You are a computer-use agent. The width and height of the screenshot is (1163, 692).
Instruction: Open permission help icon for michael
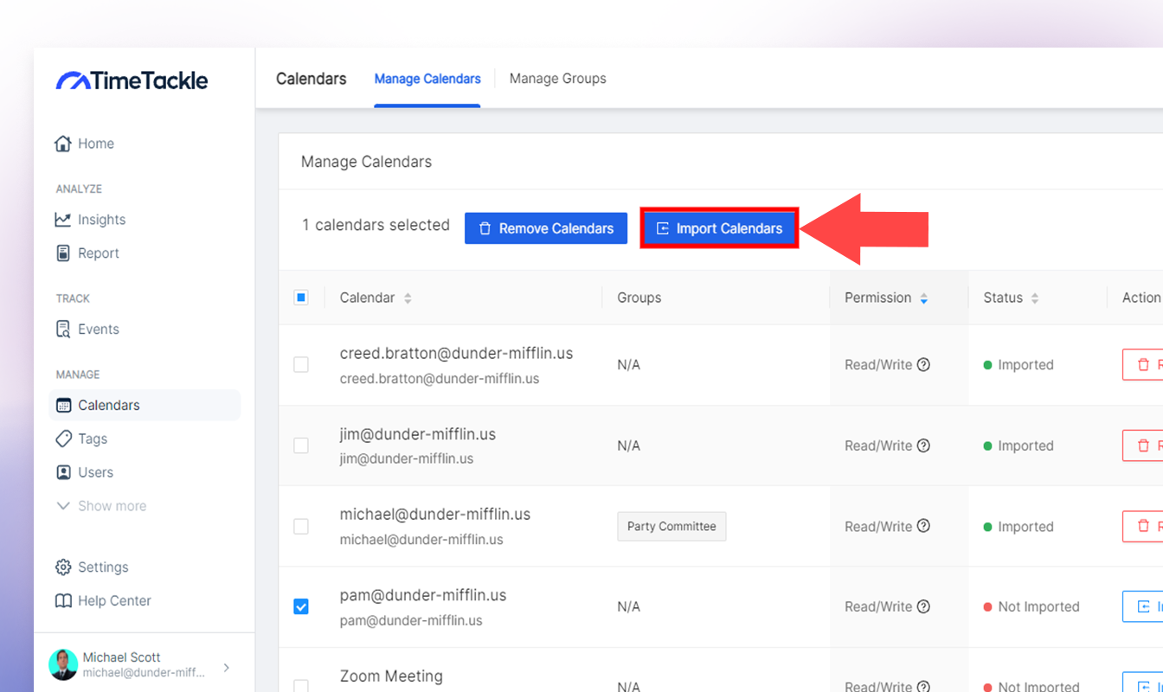pyautogui.click(x=923, y=526)
